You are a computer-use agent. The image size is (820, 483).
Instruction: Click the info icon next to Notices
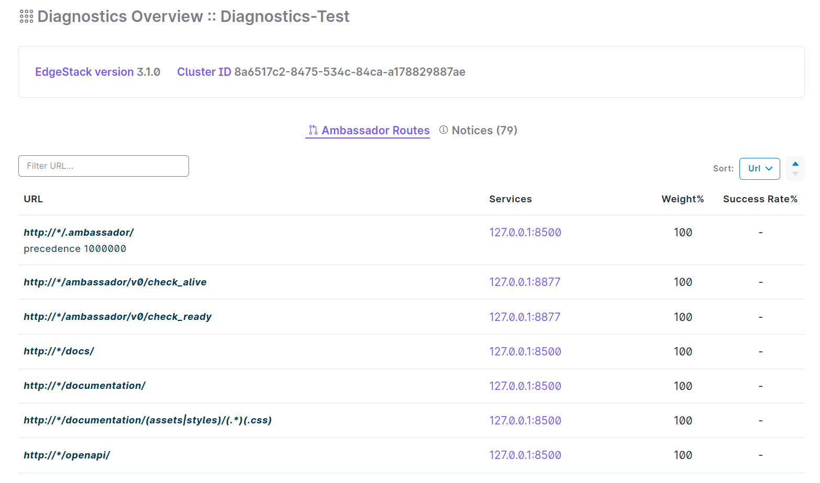pyautogui.click(x=444, y=130)
